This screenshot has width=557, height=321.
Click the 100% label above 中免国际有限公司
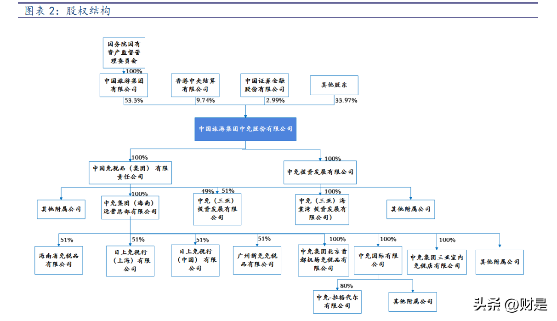(388, 239)
